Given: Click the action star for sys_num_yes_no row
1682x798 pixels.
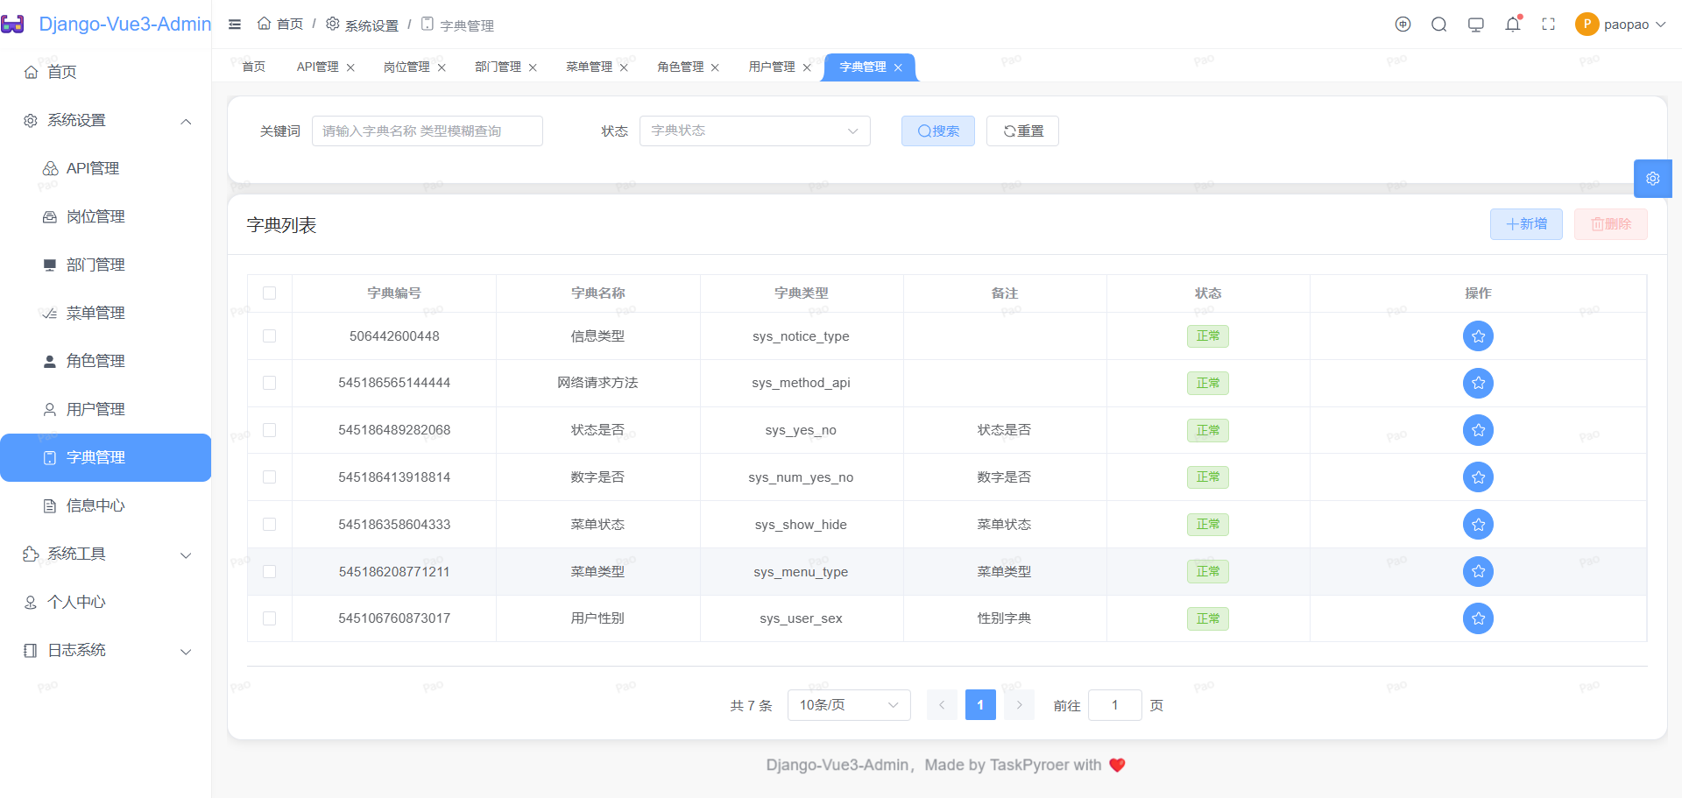Looking at the screenshot, I should [1478, 477].
